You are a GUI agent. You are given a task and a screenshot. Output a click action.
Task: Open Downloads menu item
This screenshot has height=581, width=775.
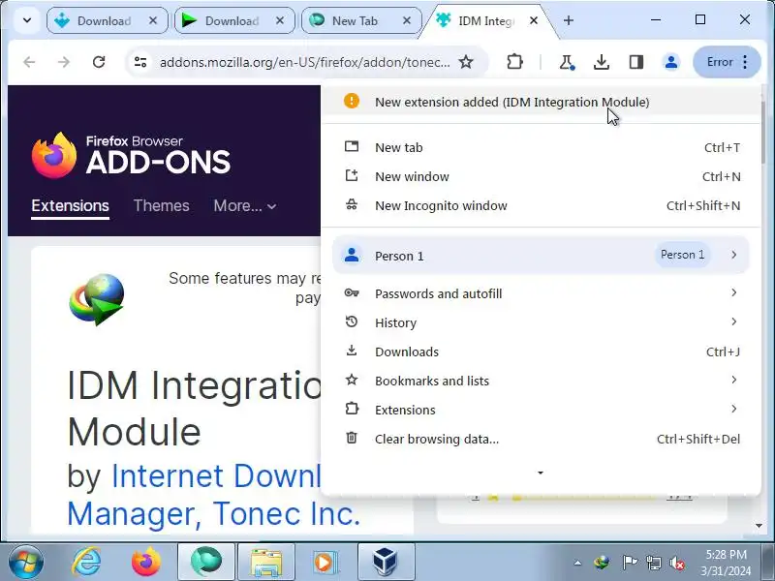541,352
